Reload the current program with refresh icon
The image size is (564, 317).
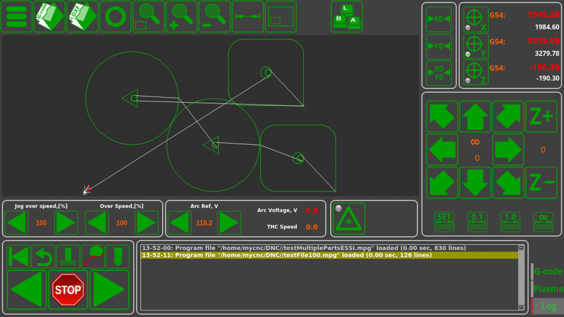[x=115, y=16]
